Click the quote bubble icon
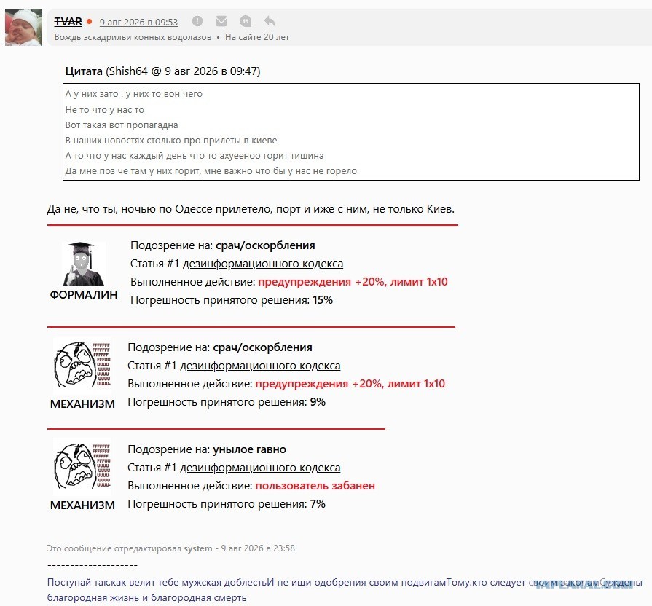Viewport: 652px width, 606px height. coord(246,21)
